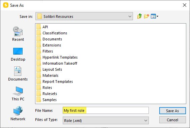Select the Filters folder icon
The image size is (190, 128).
coord(39,51)
